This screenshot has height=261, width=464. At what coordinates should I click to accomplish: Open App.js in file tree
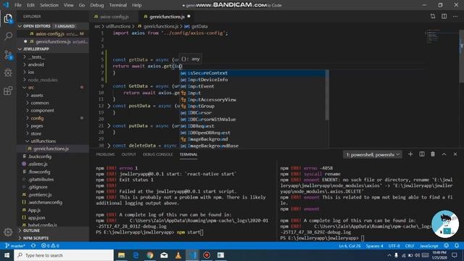tap(34, 210)
